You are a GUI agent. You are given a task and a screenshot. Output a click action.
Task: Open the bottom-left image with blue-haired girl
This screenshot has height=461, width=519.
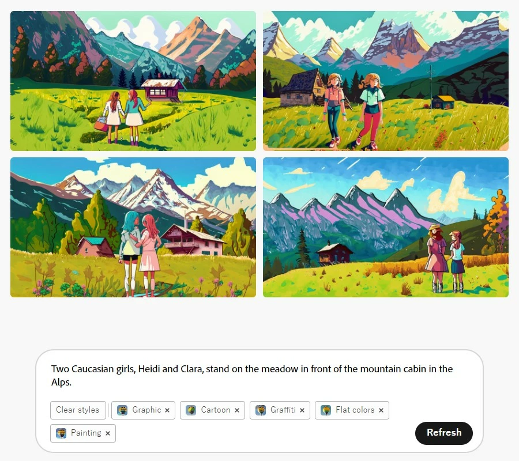point(133,227)
